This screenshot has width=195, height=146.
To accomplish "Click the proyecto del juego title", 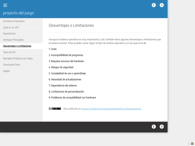I will click(18, 13).
